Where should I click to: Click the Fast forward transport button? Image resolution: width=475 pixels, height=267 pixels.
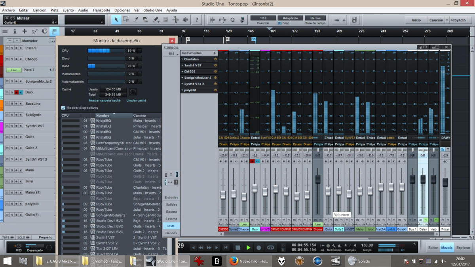(209, 248)
